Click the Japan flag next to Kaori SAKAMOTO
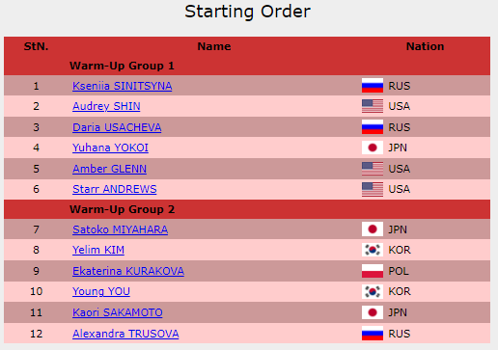The image size is (498, 350). [373, 312]
